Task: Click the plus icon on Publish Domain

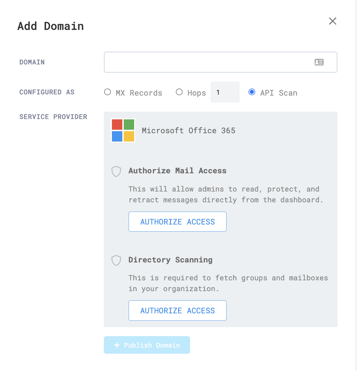Action: (117, 345)
